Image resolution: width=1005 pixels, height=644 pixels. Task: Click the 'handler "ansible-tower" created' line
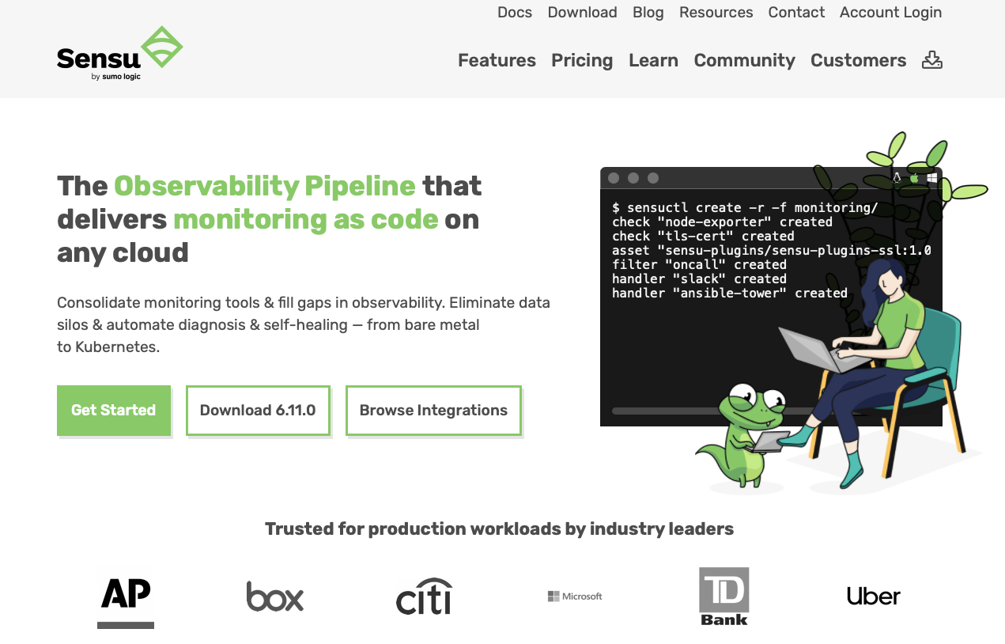(730, 294)
